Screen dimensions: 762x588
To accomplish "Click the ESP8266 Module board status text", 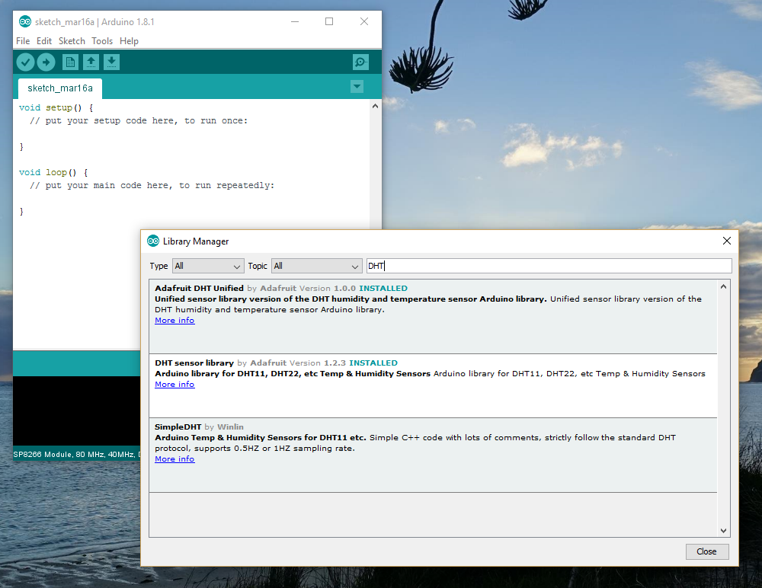I will 76,455.
